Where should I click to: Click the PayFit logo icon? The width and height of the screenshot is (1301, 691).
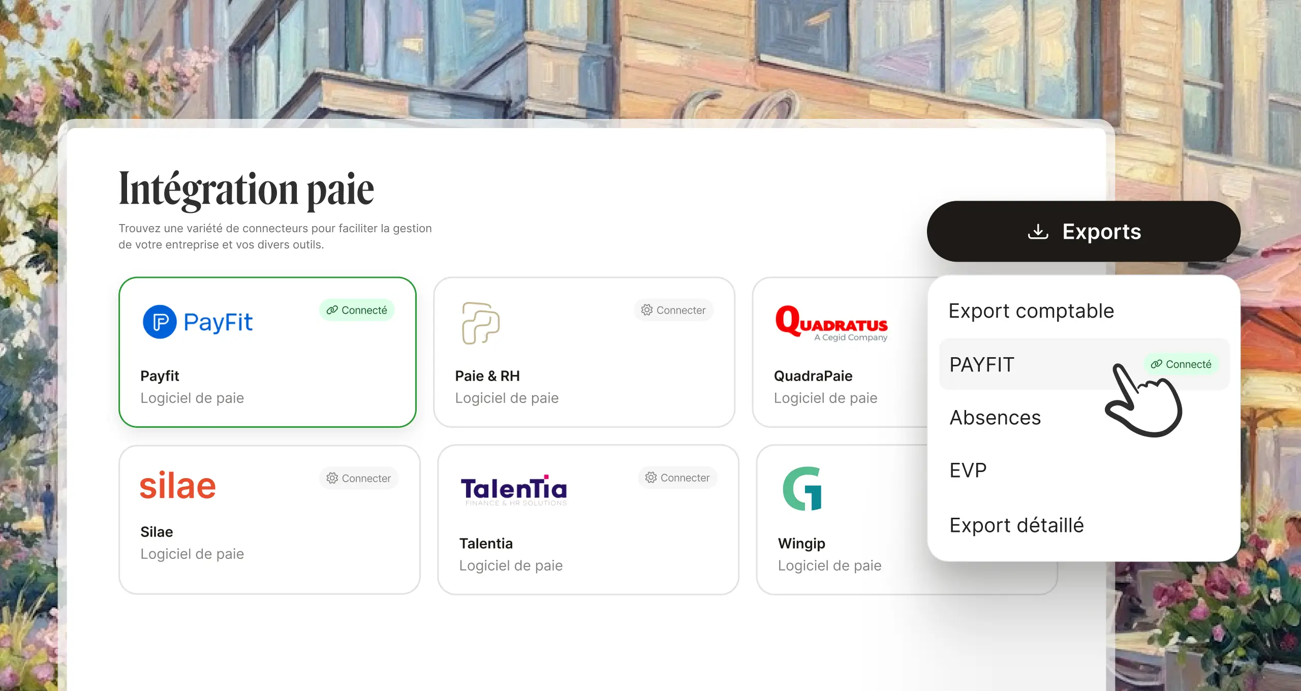click(x=160, y=322)
